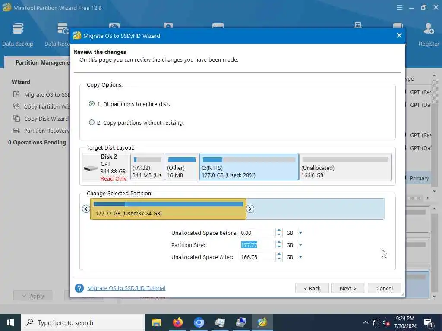
Task: Open Migrate OS to SSD/HD Tutorial link
Action: coord(126,288)
